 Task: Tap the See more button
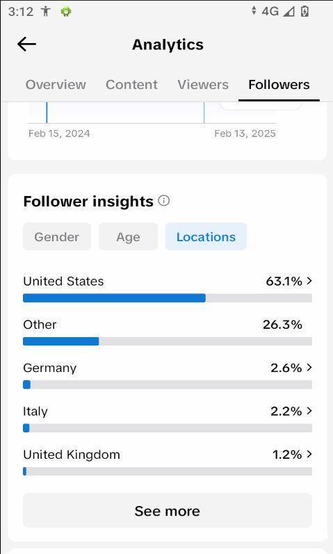tap(168, 510)
